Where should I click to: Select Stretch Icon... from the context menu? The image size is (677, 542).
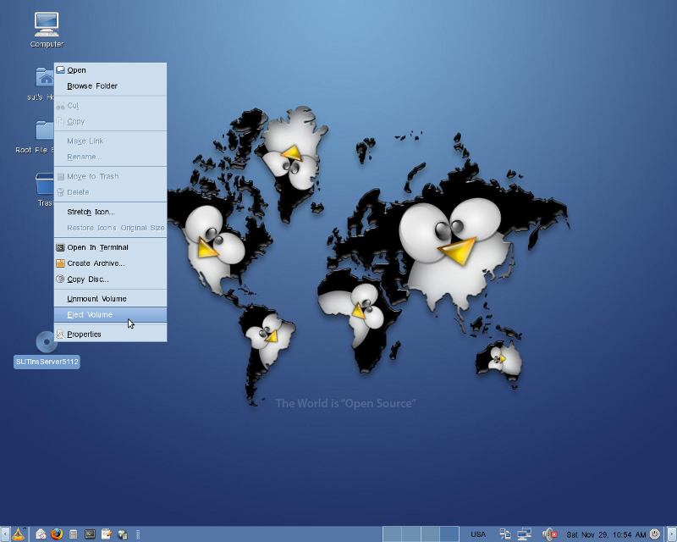(x=111, y=212)
